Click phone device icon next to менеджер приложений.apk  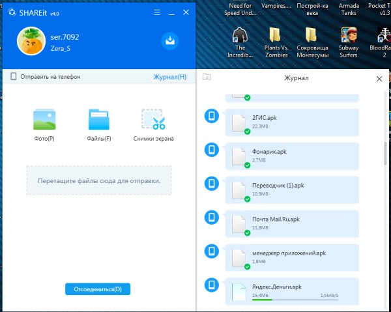212,251
